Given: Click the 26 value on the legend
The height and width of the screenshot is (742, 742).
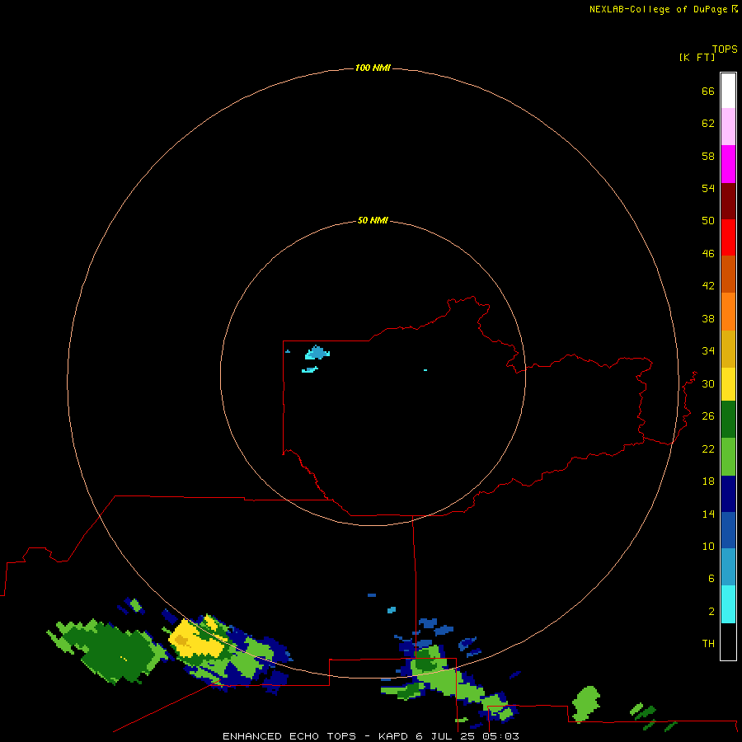Looking at the screenshot, I should (x=708, y=416).
